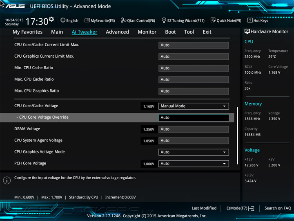Go to the Monitor tab
Screen dimensions: 294x221
tap(147, 32)
